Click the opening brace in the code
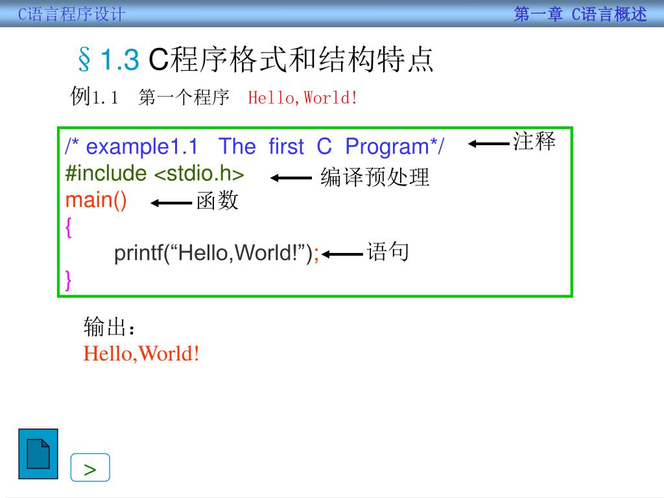 coord(69,228)
